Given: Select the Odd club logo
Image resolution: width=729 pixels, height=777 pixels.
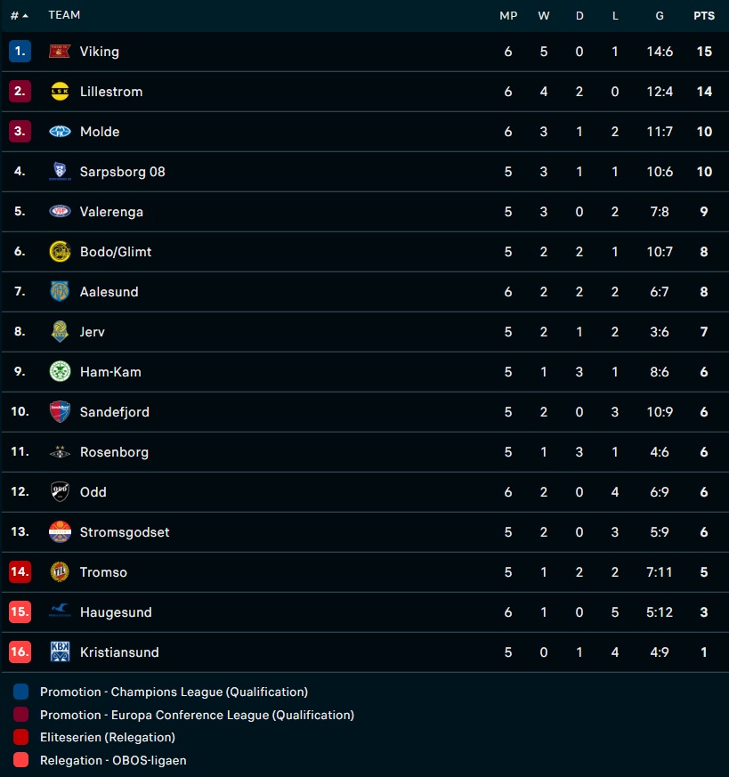Looking at the screenshot, I should tap(60, 492).
